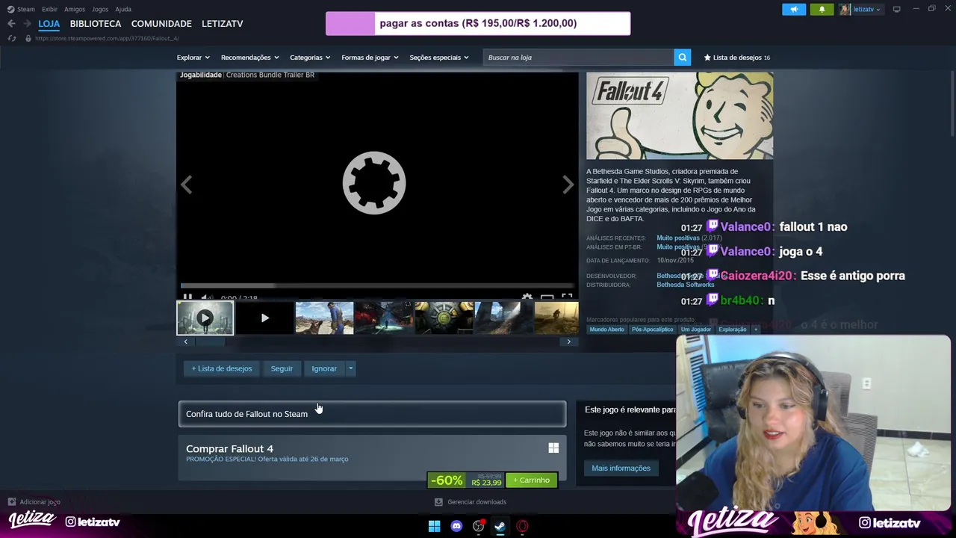The image size is (956, 538).
Task: Open the Jogos menu
Action: [x=99, y=9]
